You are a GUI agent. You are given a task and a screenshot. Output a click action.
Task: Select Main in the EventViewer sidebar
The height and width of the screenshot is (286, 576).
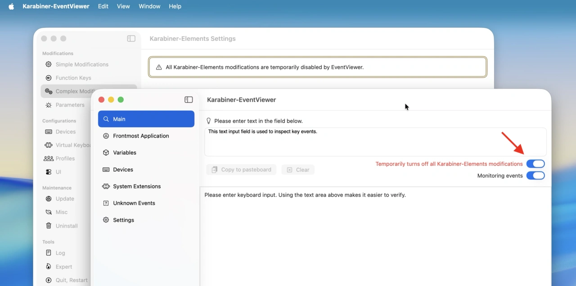(x=119, y=119)
